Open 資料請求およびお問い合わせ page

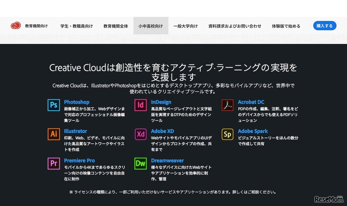click(235, 26)
